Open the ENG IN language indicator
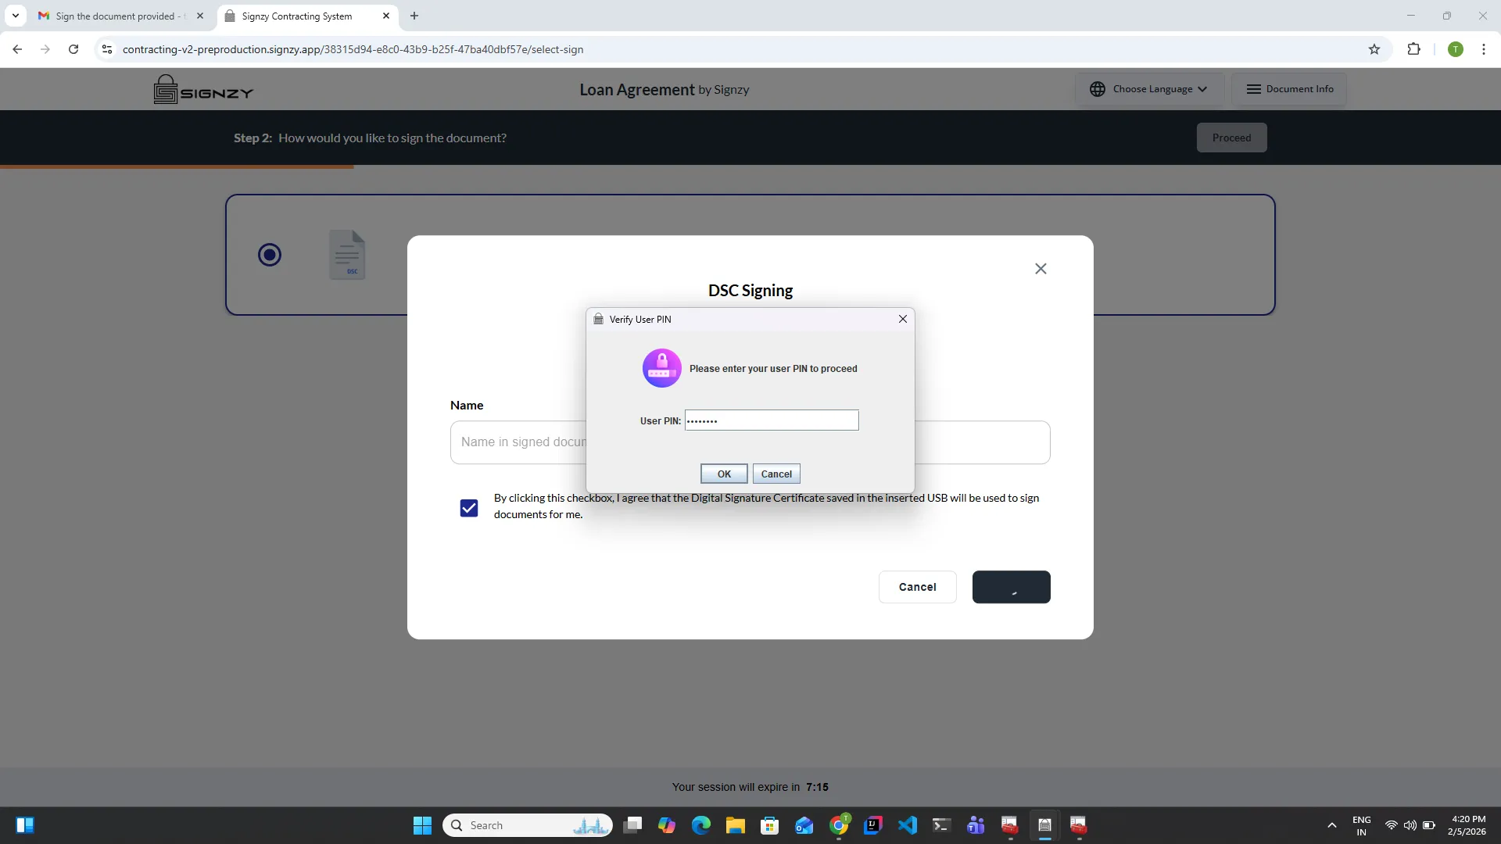The width and height of the screenshot is (1501, 844). [1362, 825]
